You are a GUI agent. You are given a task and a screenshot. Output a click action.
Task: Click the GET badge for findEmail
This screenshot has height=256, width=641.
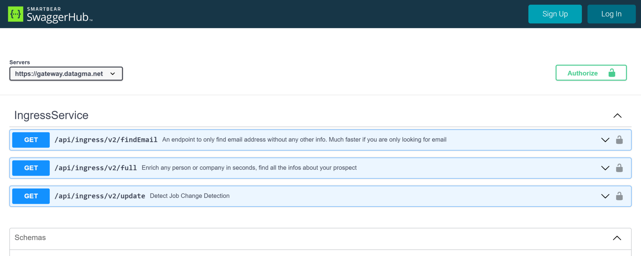coord(31,140)
